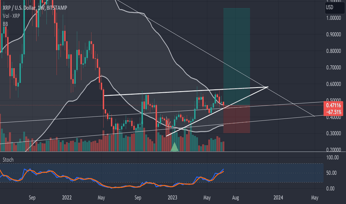Select the green long position target zone
This screenshot has height=204, width=346.
click(236, 56)
